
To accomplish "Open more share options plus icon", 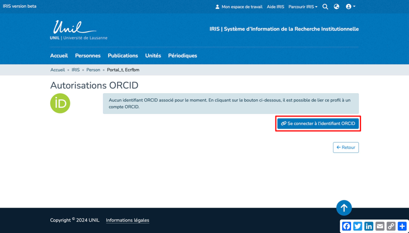I will click(x=402, y=226).
